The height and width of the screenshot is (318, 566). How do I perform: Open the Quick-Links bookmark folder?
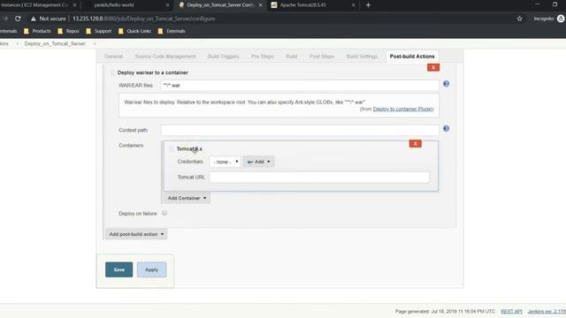pos(134,31)
